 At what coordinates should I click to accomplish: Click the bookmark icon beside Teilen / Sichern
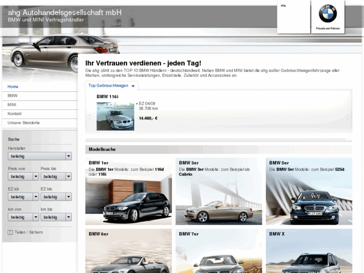pos(10,232)
